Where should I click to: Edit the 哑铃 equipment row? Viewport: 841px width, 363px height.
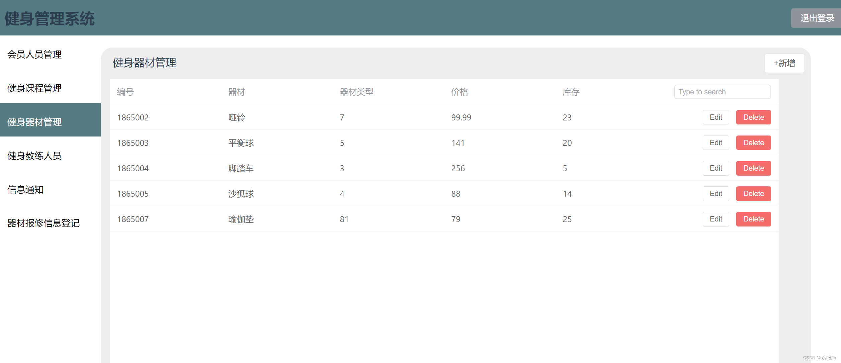716,117
